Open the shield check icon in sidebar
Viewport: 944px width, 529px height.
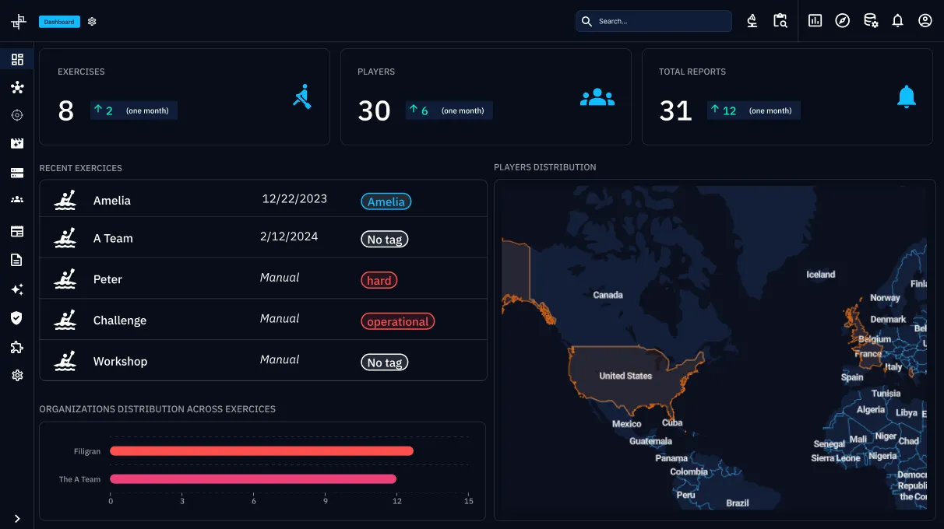point(17,317)
